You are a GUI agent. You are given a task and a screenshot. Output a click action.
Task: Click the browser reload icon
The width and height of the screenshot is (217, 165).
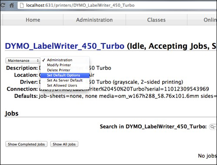[3, 5]
